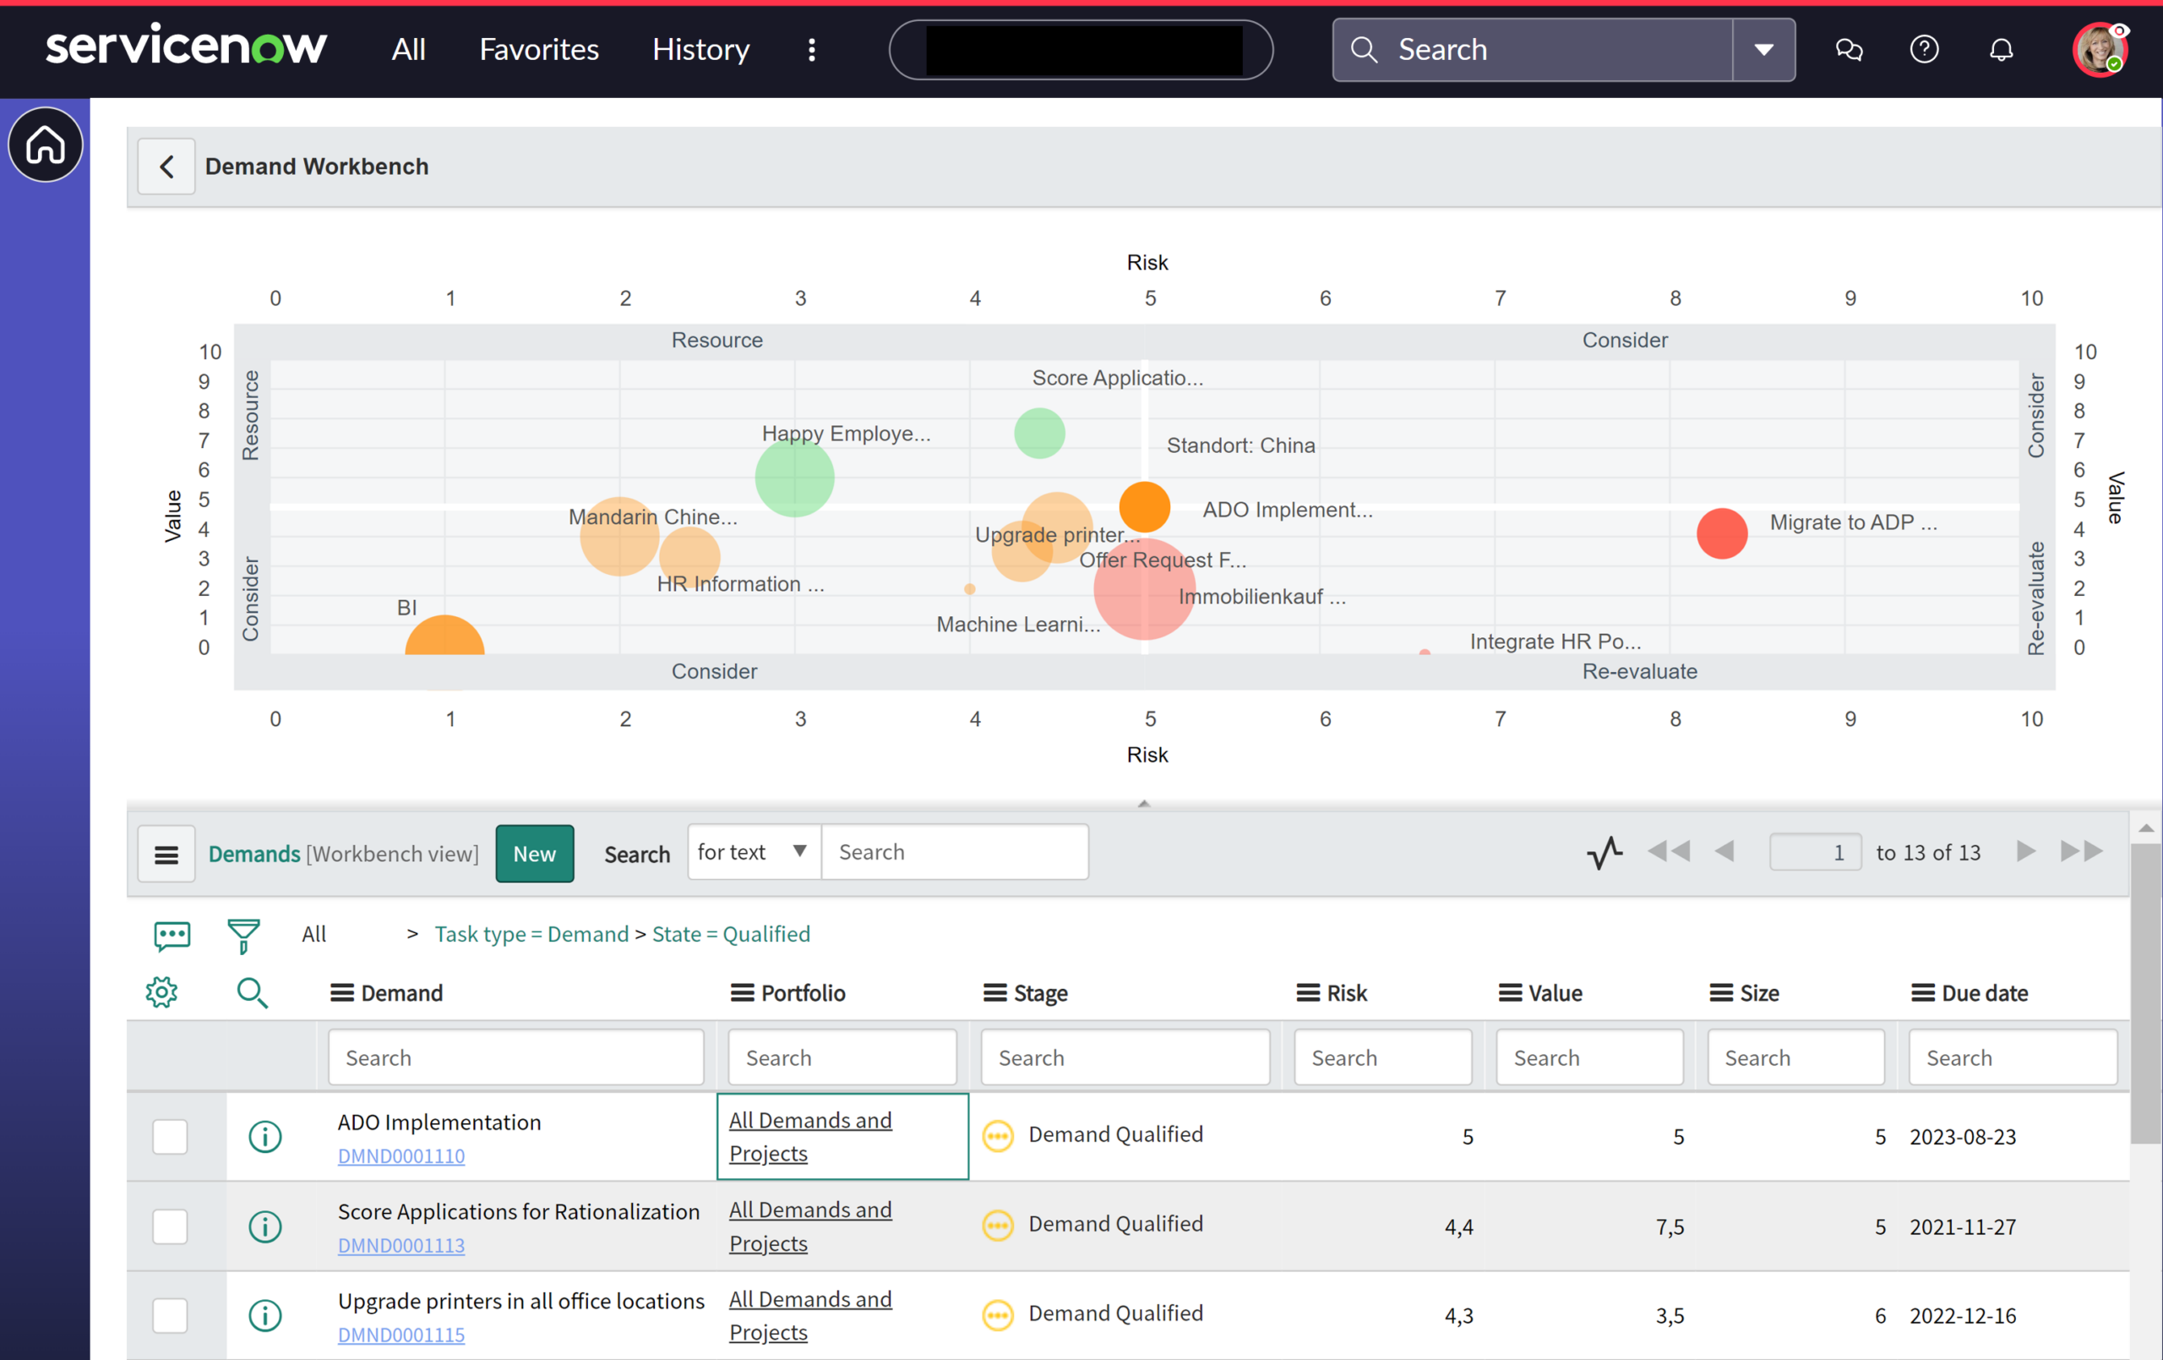Show the activity stream icon

(x=1605, y=852)
